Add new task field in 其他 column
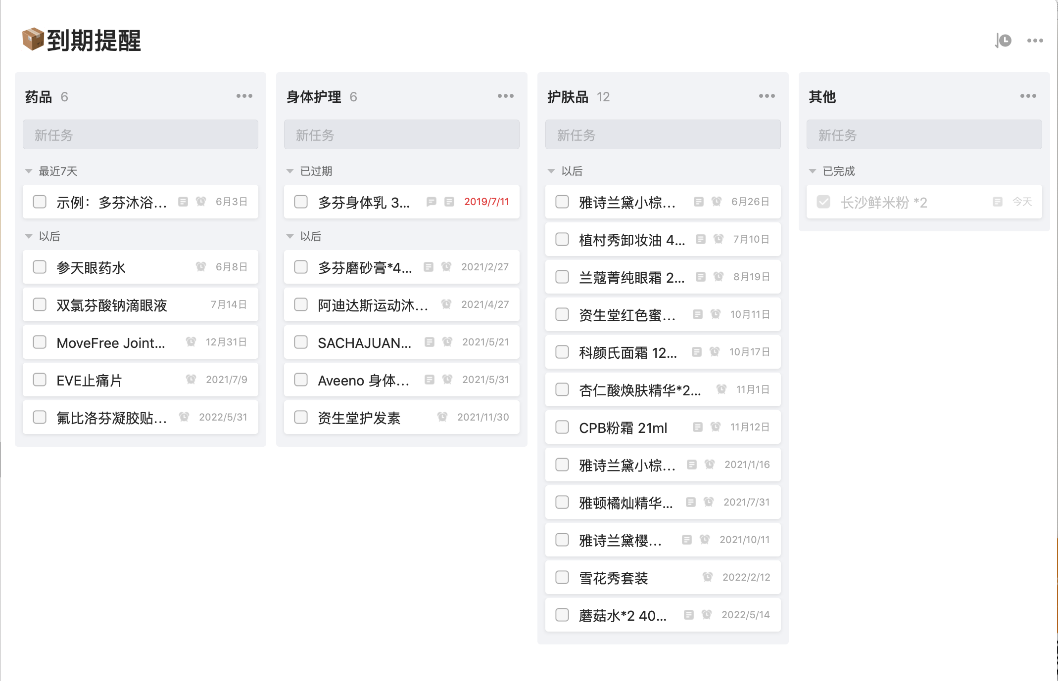The image size is (1058, 681). tap(924, 134)
